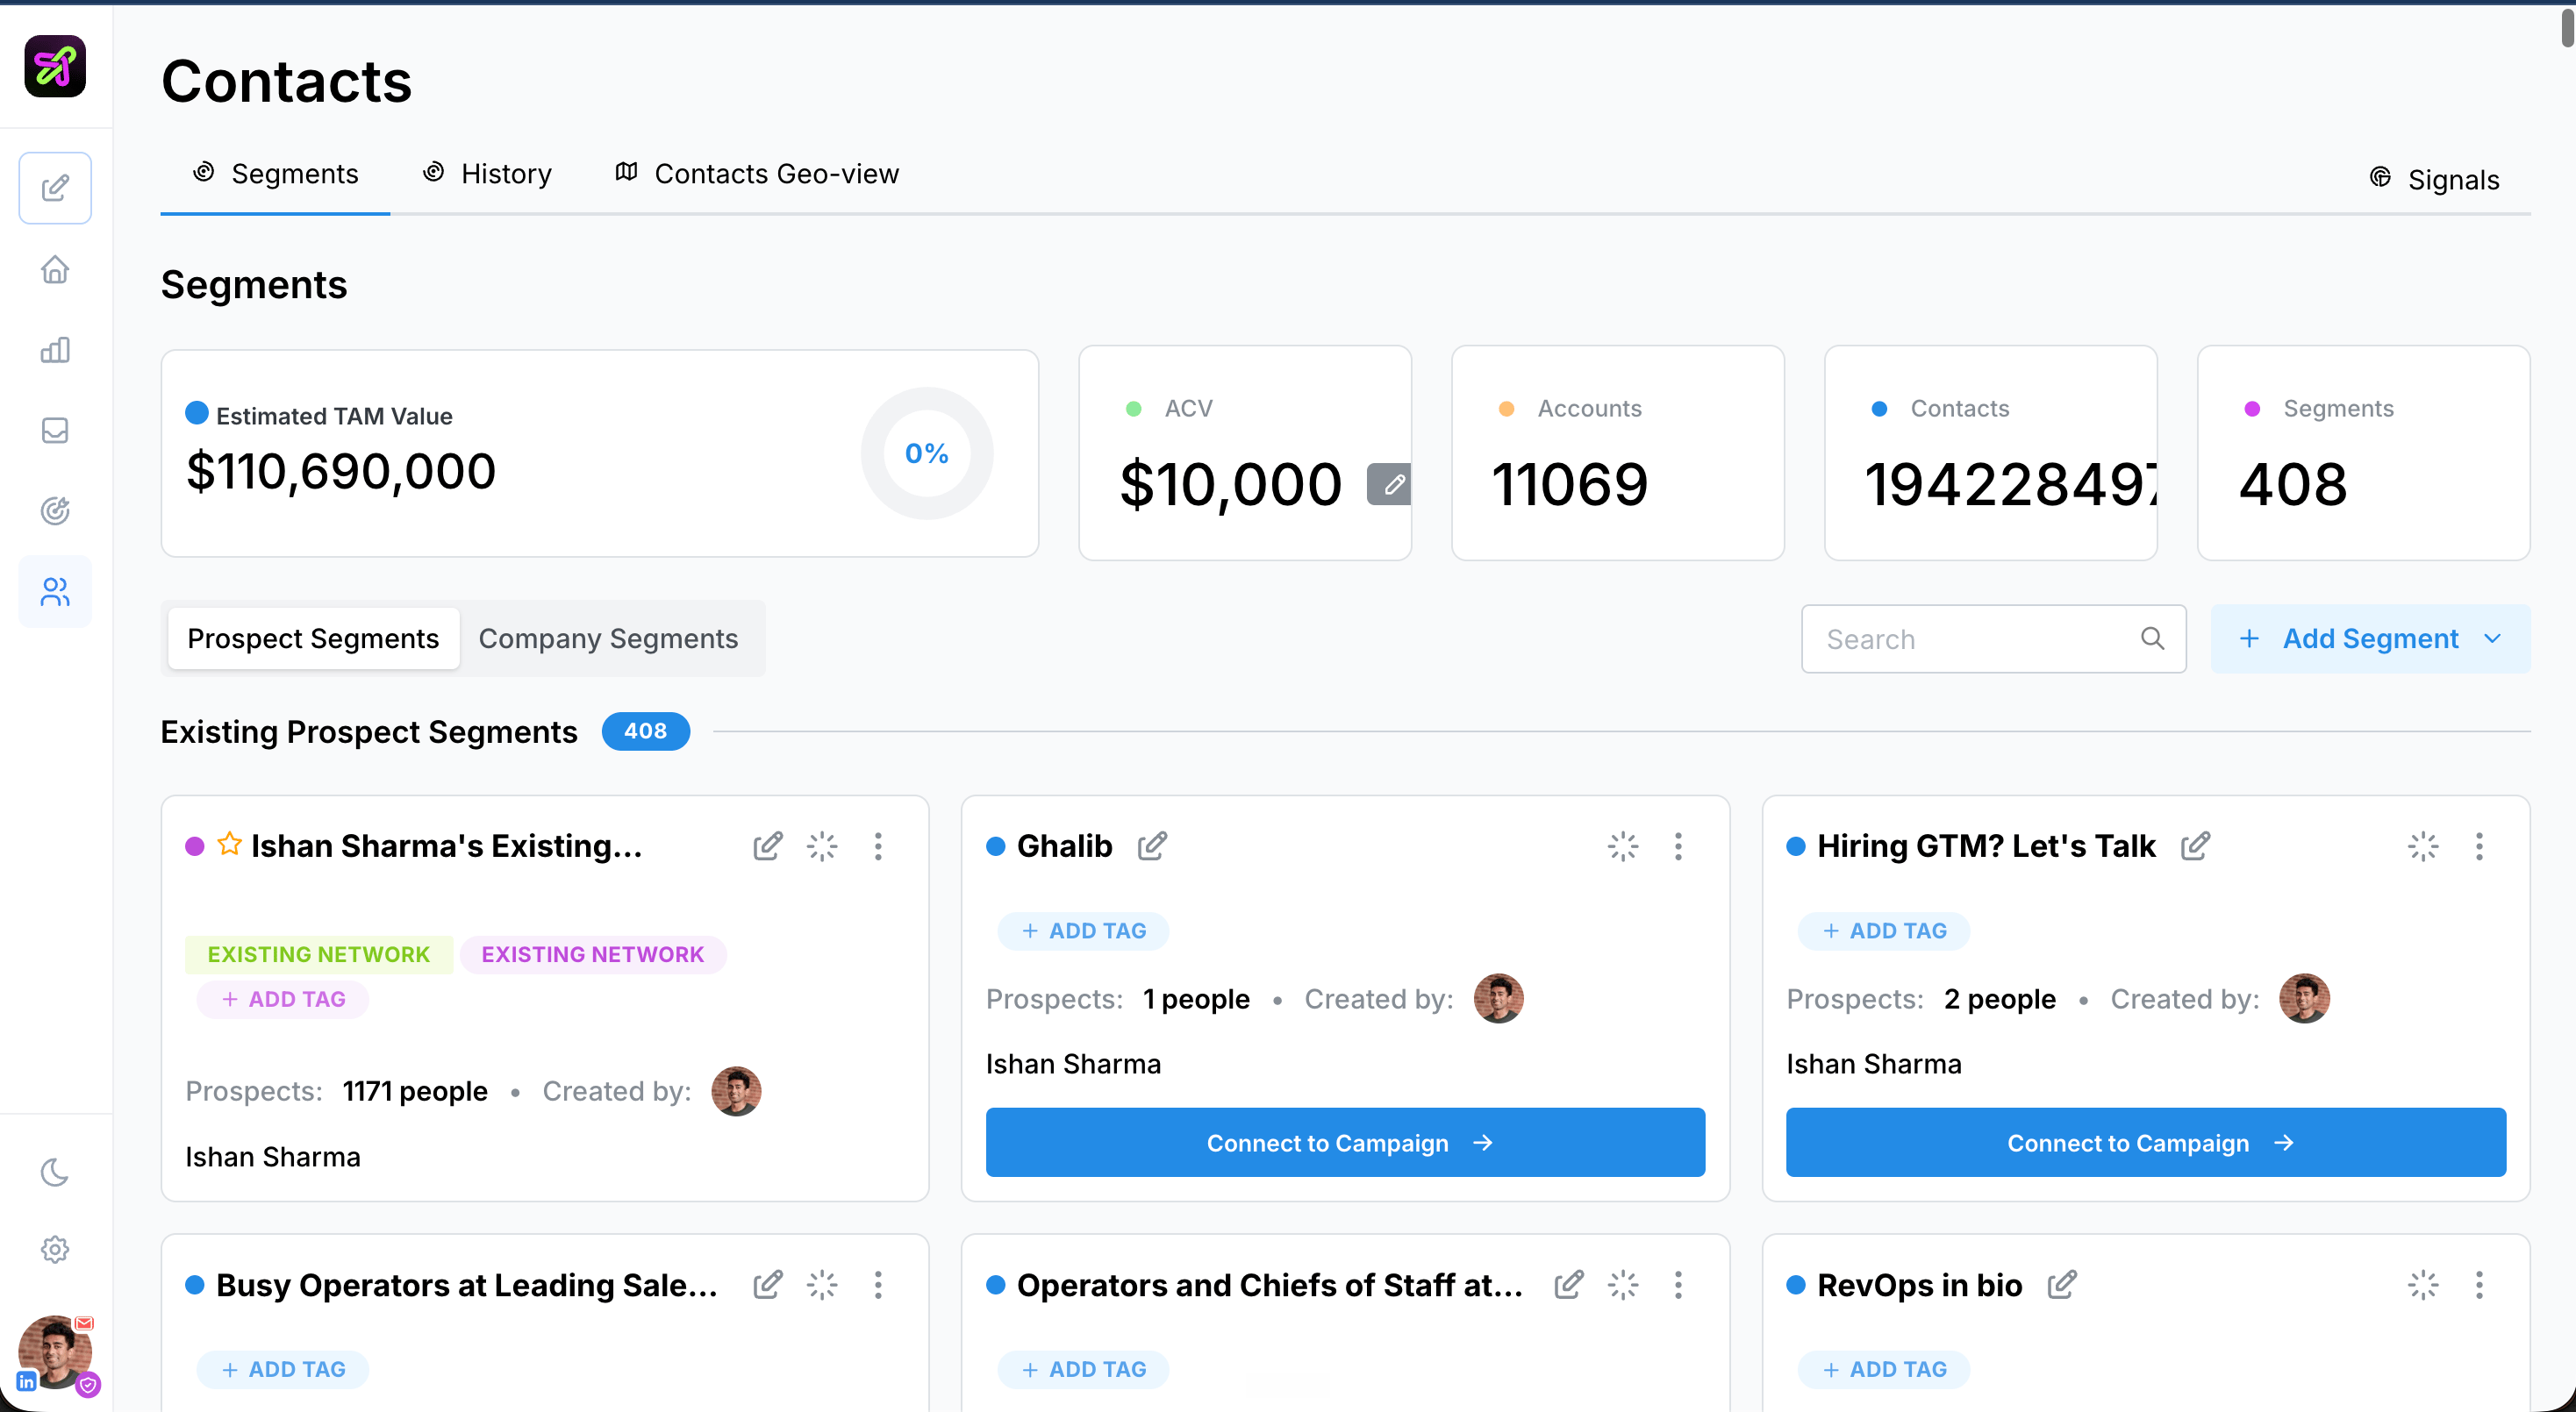2576x1412 pixels.
Task: Click the Accounts 11069 stat card
Action: pyautogui.click(x=1618, y=453)
